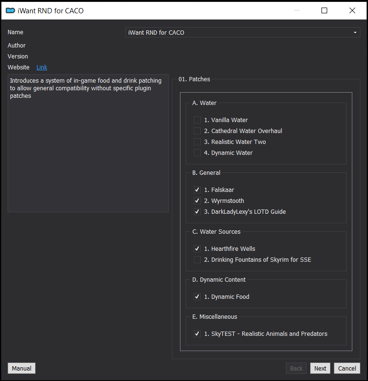This screenshot has height=381, width=368.
Task: Click the app icon in title bar
Action: 10,11
